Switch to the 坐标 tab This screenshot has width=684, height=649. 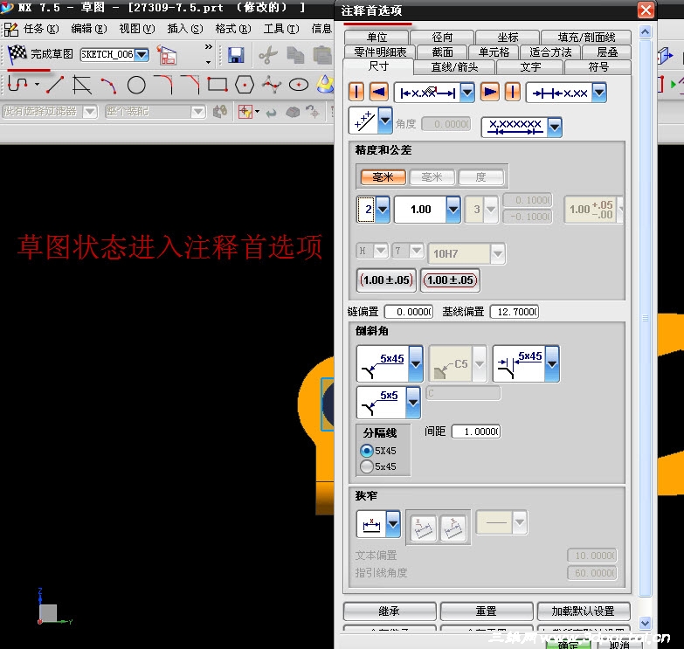pos(508,37)
